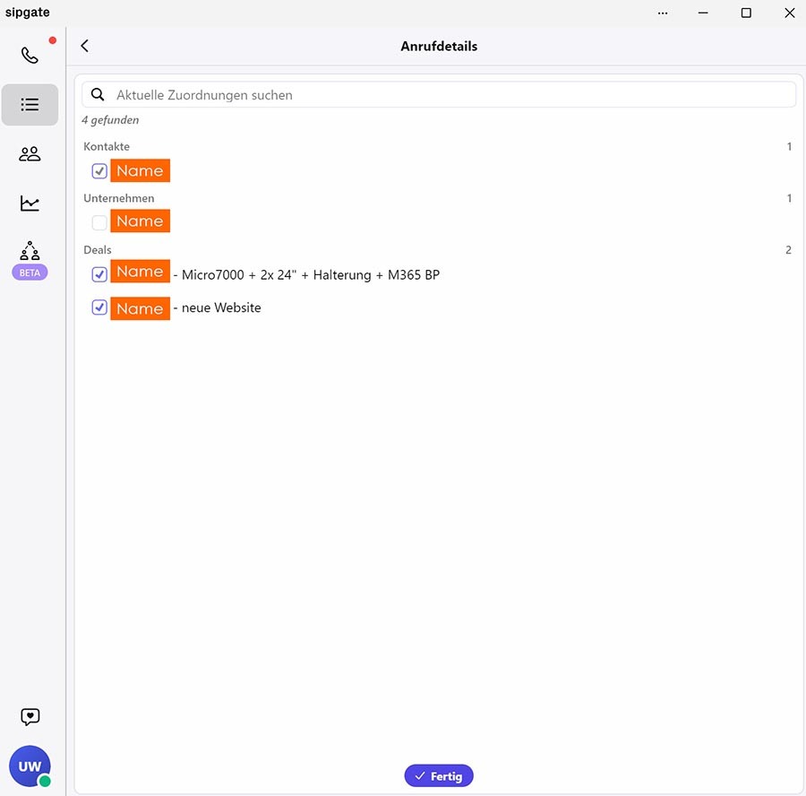Open the phone dialer in sidebar

[x=30, y=55]
